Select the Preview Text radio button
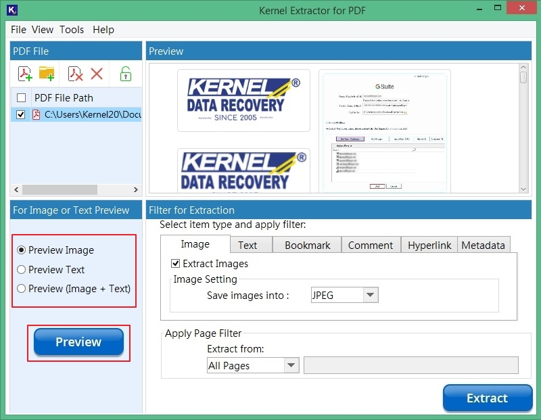Viewport: 541px width, 420px height. (x=22, y=270)
